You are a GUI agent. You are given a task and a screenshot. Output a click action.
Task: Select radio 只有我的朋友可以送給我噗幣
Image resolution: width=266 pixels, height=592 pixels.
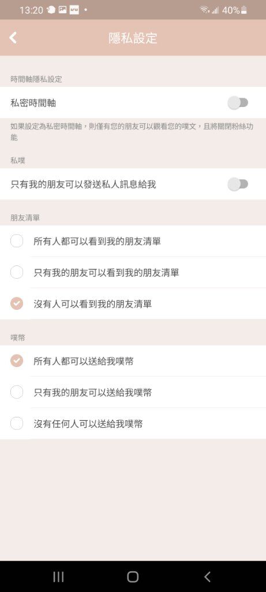point(17,393)
